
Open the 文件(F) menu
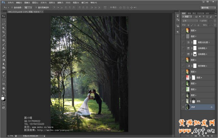(x=11, y=2)
